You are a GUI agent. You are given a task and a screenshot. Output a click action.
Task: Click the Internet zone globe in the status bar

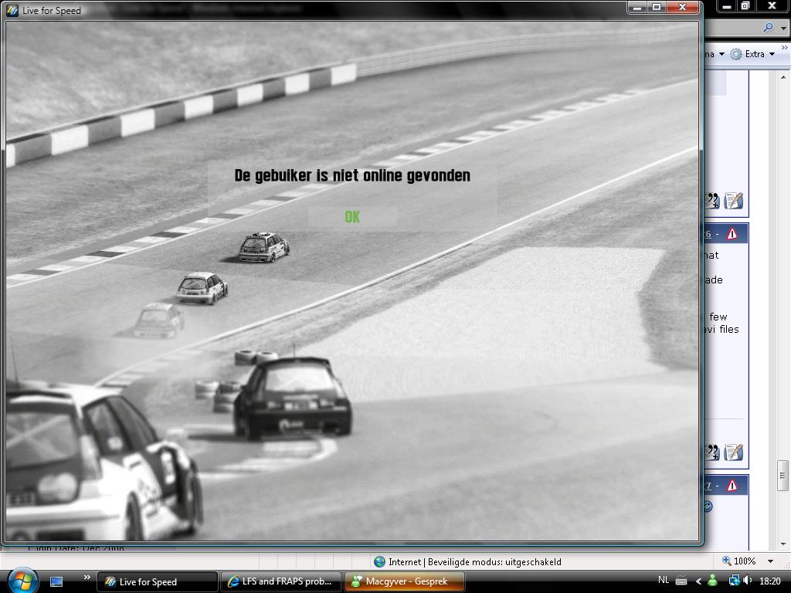[x=379, y=561]
